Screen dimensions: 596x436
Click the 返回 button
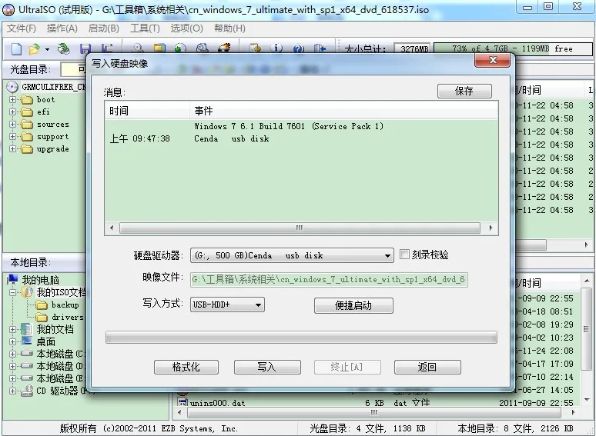pyautogui.click(x=427, y=368)
